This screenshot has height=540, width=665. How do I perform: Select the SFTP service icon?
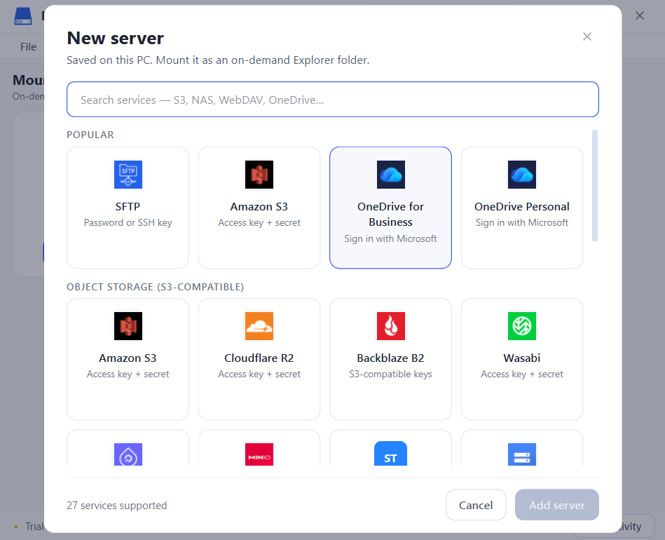[x=128, y=175]
